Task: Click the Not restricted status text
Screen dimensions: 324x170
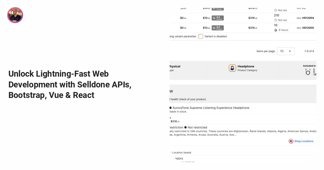Action: pyautogui.click(x=197, y=127)
